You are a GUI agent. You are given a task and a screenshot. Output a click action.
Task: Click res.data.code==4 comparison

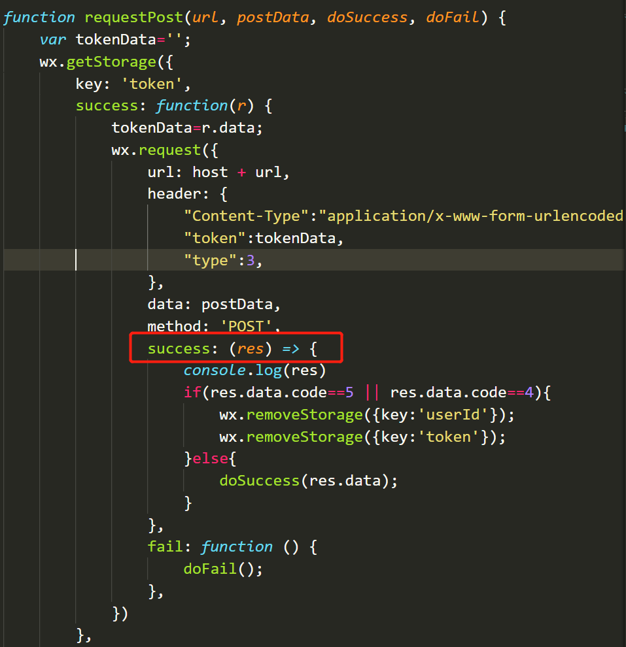(x=462, y=392)
